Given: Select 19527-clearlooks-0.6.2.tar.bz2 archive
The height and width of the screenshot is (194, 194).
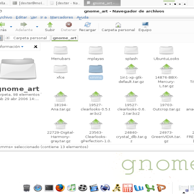Looking at the screenshot, I should (131, 103).
